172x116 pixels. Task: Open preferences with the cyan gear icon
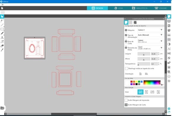(x=169, y=109)
